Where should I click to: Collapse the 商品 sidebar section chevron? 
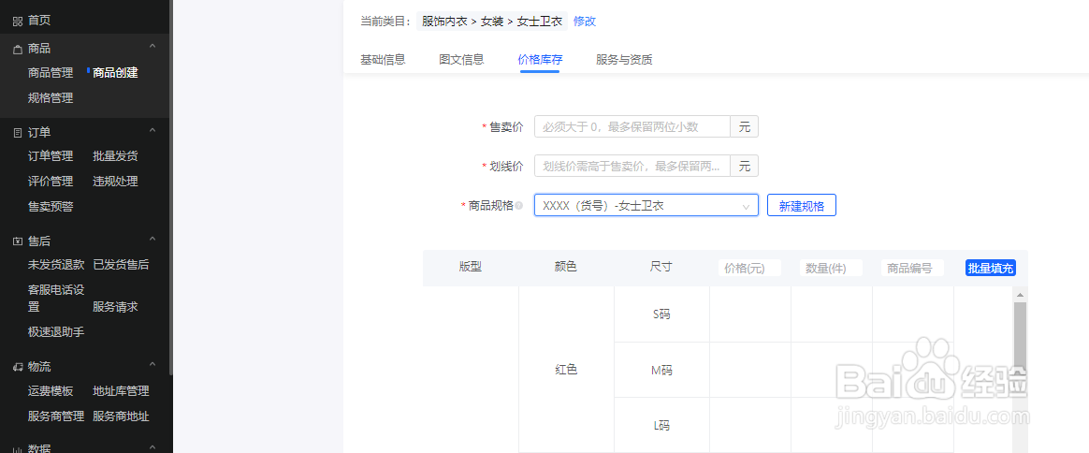(153, 47)
